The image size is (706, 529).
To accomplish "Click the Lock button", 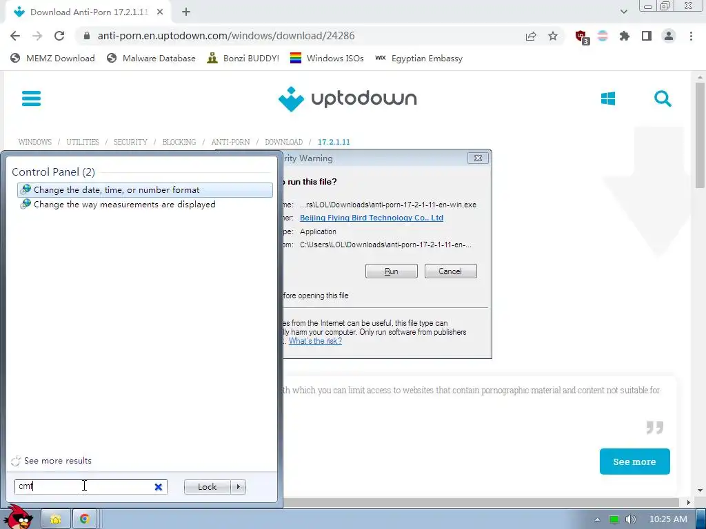I will (207, 487).
